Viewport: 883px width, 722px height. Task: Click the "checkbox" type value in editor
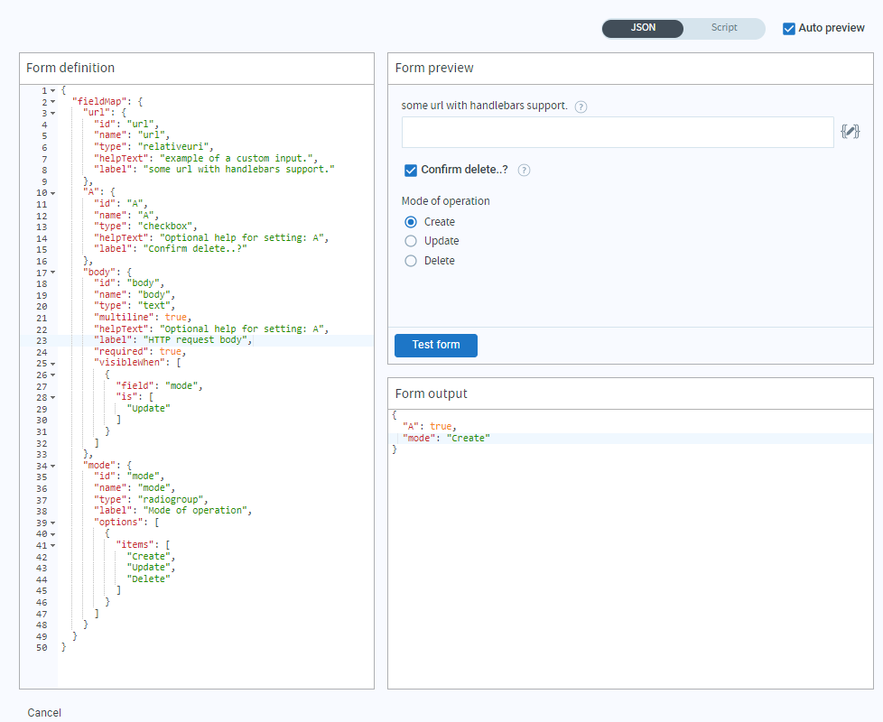coord(164,227)
